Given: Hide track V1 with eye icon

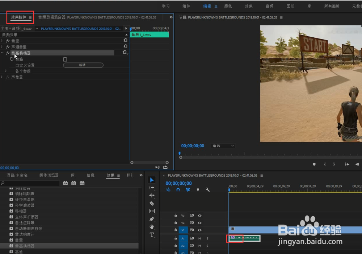Looking at the screenshot, I should tap(200, 230).
